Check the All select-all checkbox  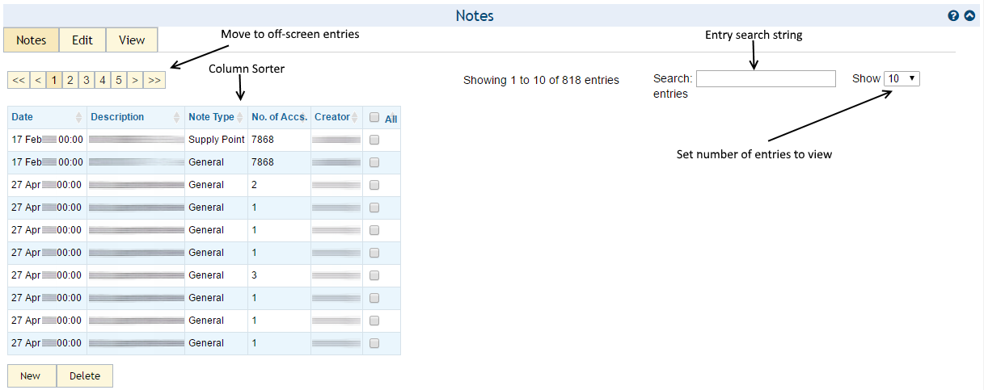374,117
